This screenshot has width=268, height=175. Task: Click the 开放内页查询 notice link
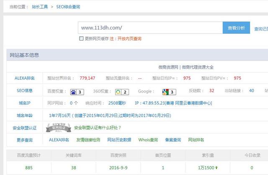pos(129,39)
